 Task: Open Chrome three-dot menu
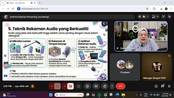171,9
